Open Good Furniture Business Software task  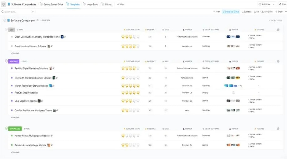click(x=30, y=46)
